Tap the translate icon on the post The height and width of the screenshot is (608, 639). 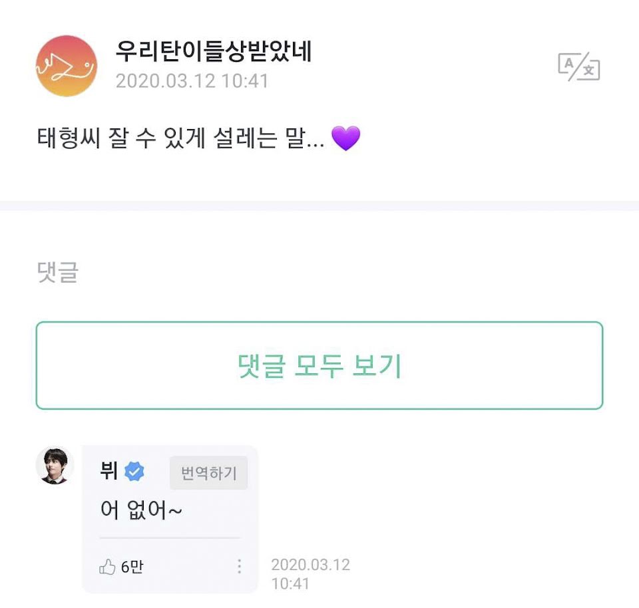pyautogui.click(x=578, y=67)
